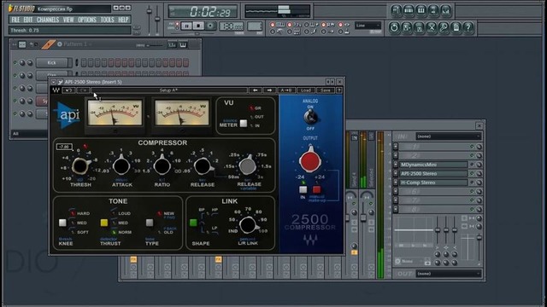Screen dimensions: 547x307
Task: Click the Save preset button
Action: point(325,90)
